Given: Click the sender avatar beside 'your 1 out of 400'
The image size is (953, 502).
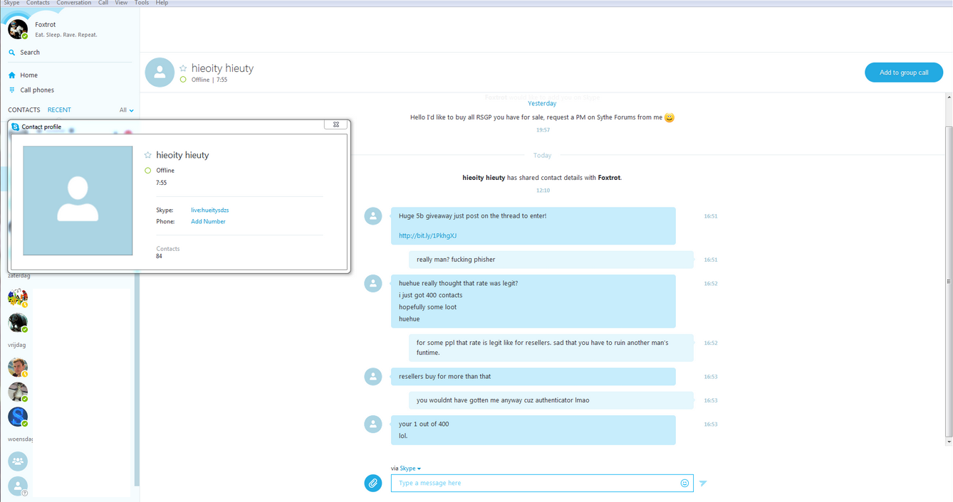Looking at the screenshot, I should [x=373, y=424].
